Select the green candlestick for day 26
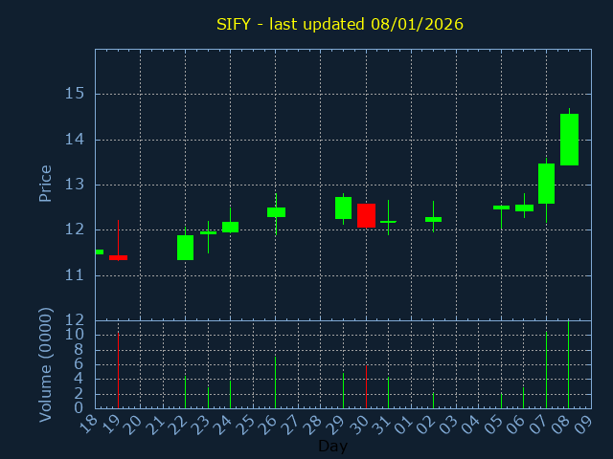The height and width of the screenshot is (459, 613). point(276,212)
